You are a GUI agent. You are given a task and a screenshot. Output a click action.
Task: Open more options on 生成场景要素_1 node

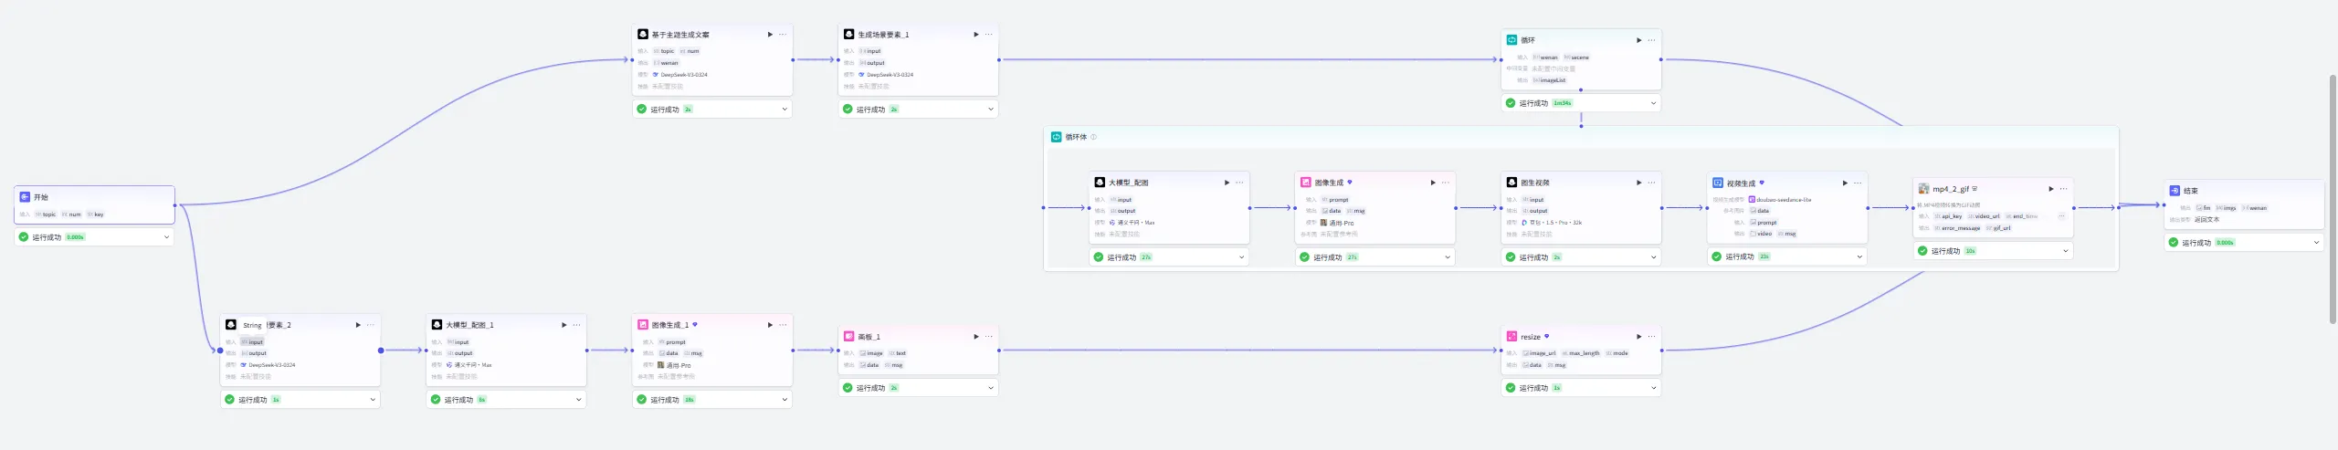pyautogui.click(x=988, y=35)
